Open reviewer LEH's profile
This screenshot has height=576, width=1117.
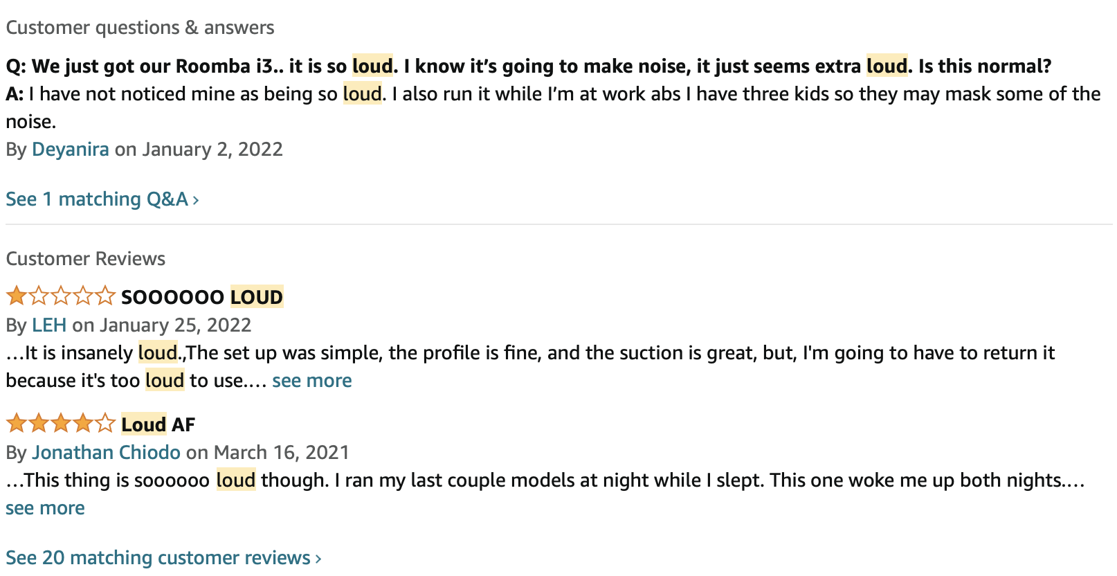pyautogui.click(x=49, y=325)
